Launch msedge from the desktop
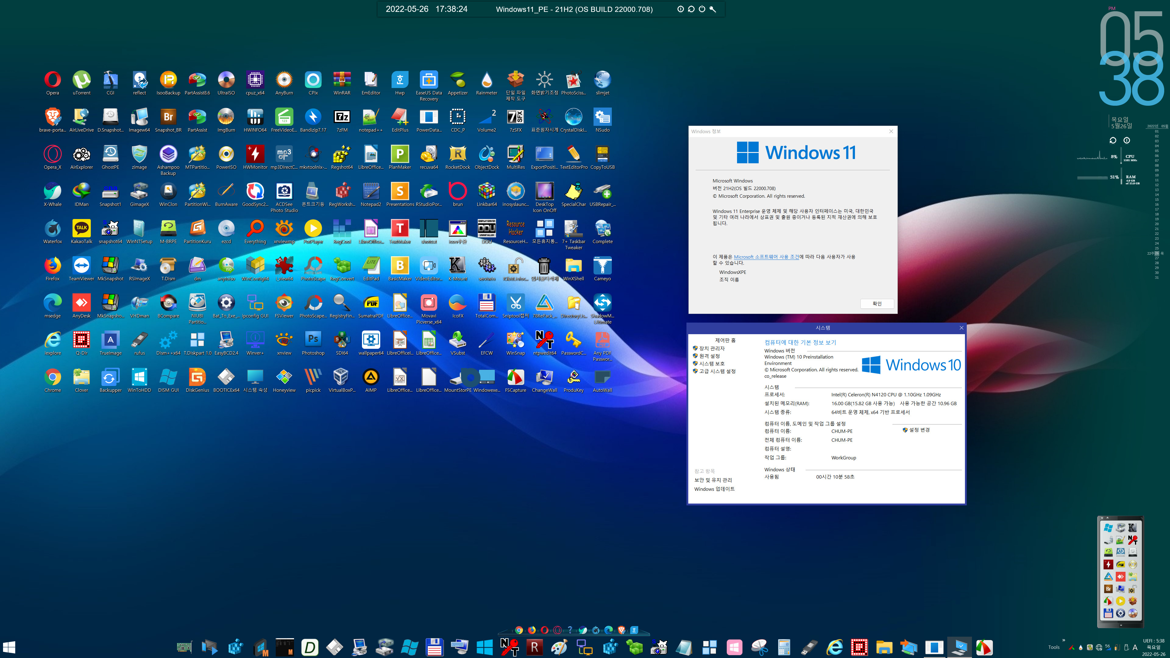This screenshot has width=1170, height=658. pos(52,306)
